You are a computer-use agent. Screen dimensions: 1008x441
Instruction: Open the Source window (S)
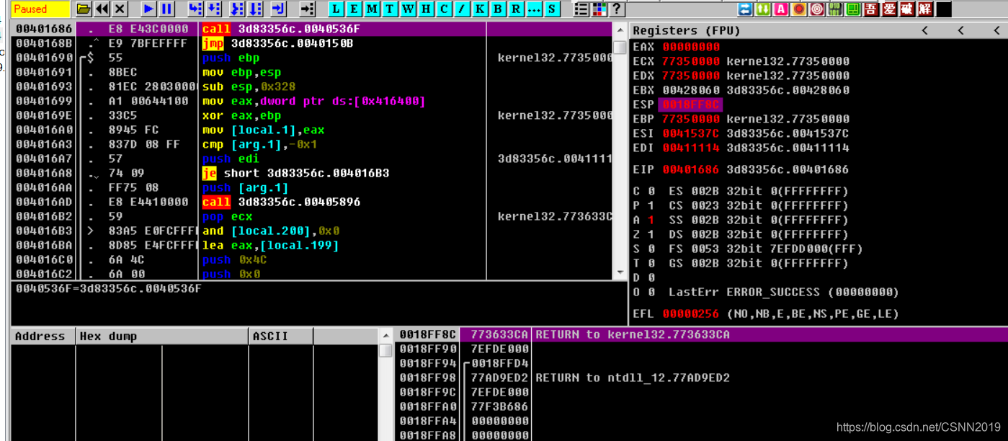tap(552, 9)
